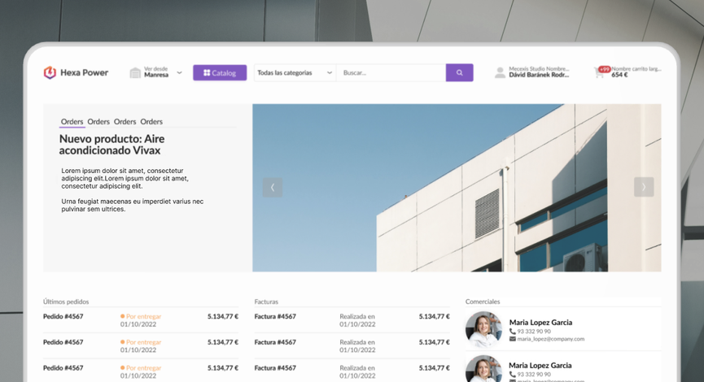
Task: Click the red +99 cart badge
Action: click(x=605, y=69)
